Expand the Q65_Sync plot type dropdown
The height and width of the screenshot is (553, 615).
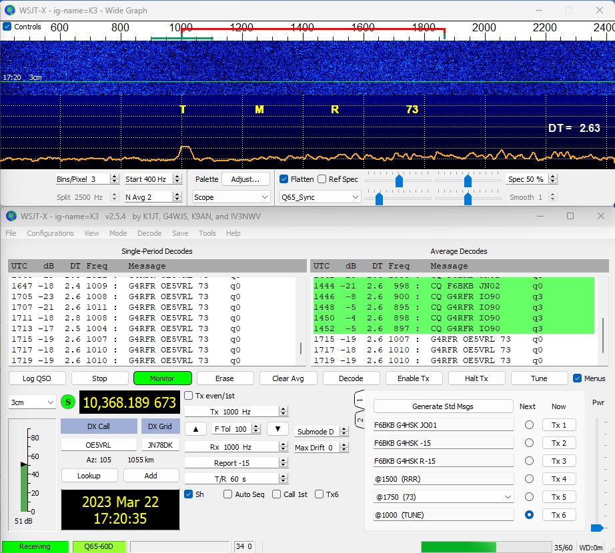(x=320, y=197)
